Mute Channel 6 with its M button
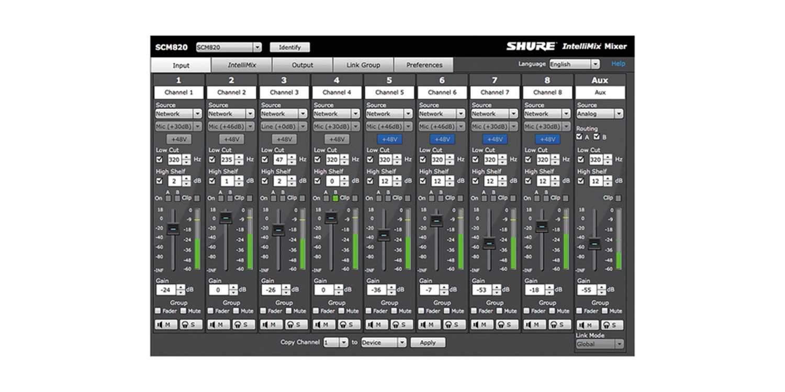 pos(429,325)
